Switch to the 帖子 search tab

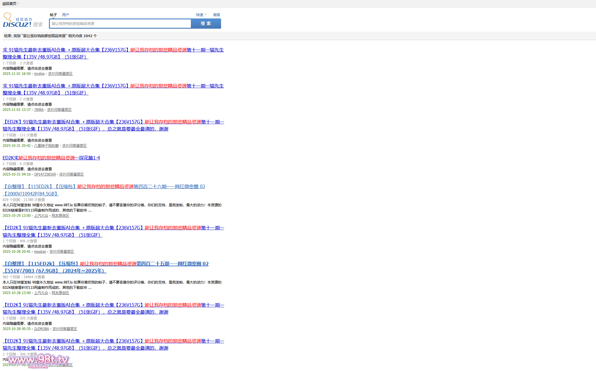coord(53,15)
